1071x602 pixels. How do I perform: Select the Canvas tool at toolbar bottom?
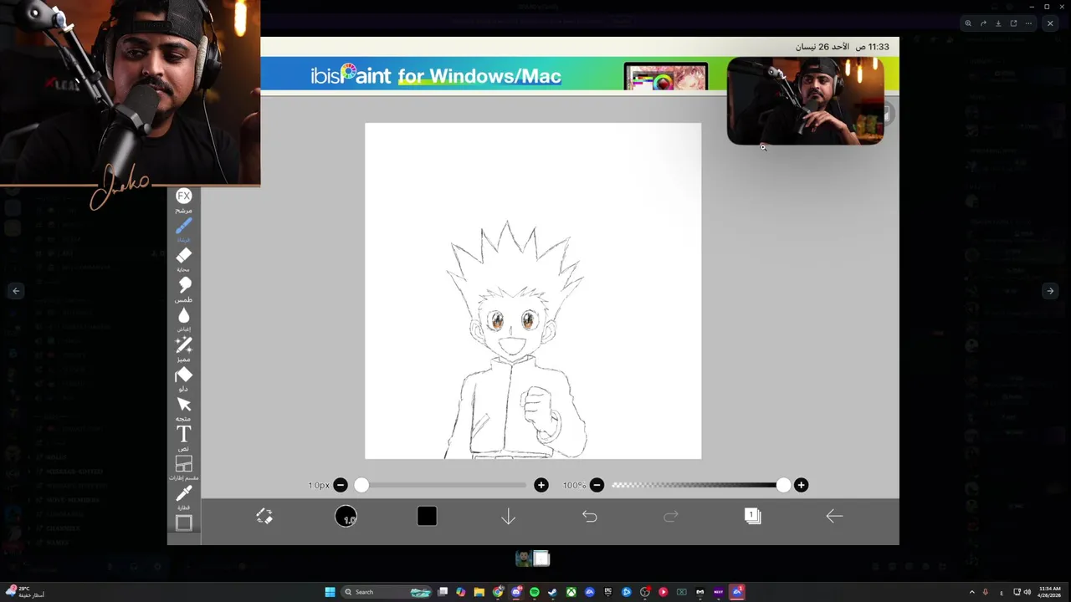[184, 523]
